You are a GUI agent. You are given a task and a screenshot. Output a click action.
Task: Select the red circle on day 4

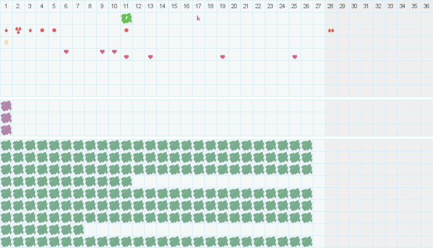tap(42, 30)
